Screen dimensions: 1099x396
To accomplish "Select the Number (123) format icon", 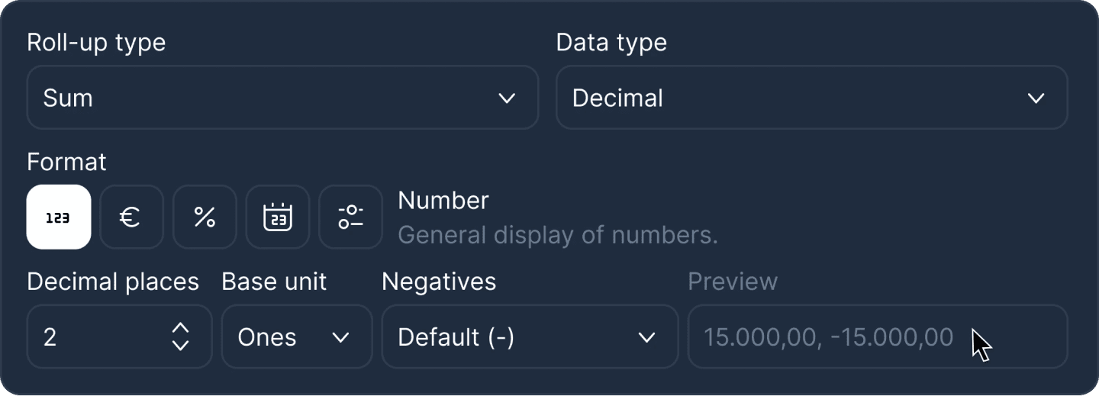I will tap(59, 217).
